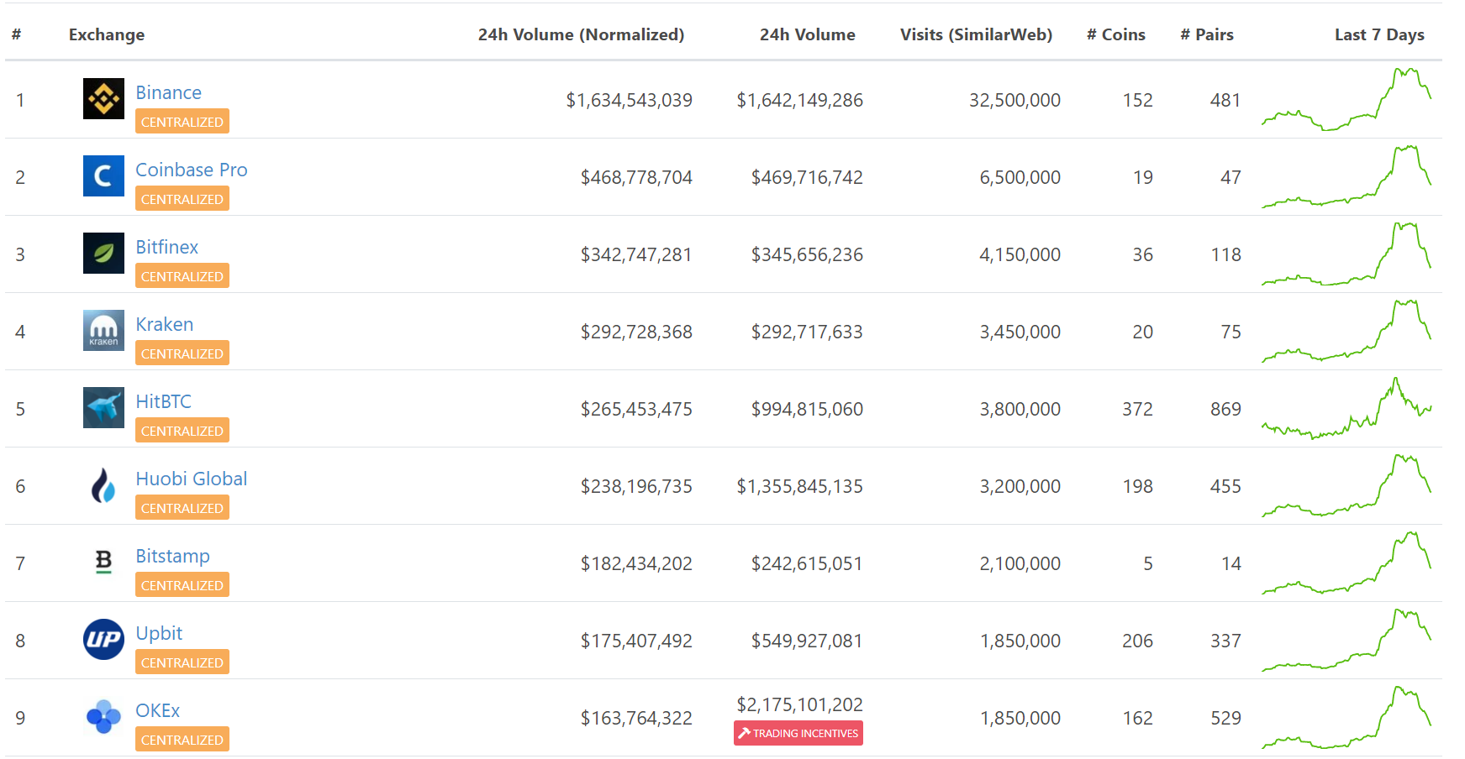1465x759 pixels.
Task: Click the TRADING INCENTIVES badge for OKEx
Action: click(x=798, y=733)
